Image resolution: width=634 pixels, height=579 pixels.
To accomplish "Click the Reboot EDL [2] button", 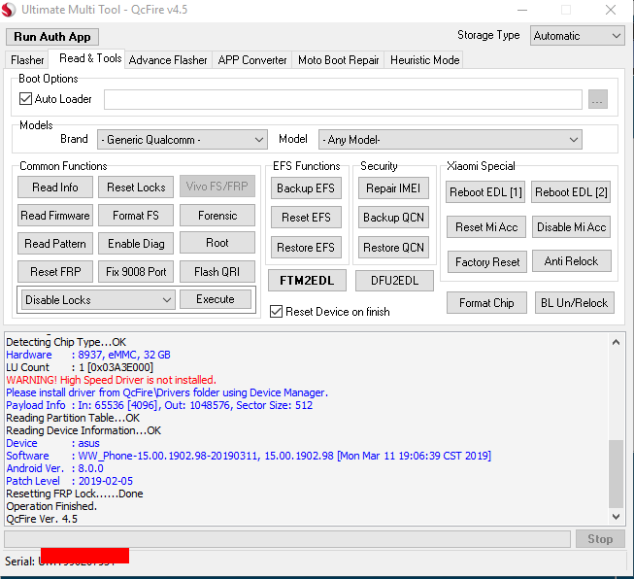I will (x=571, y=191).
